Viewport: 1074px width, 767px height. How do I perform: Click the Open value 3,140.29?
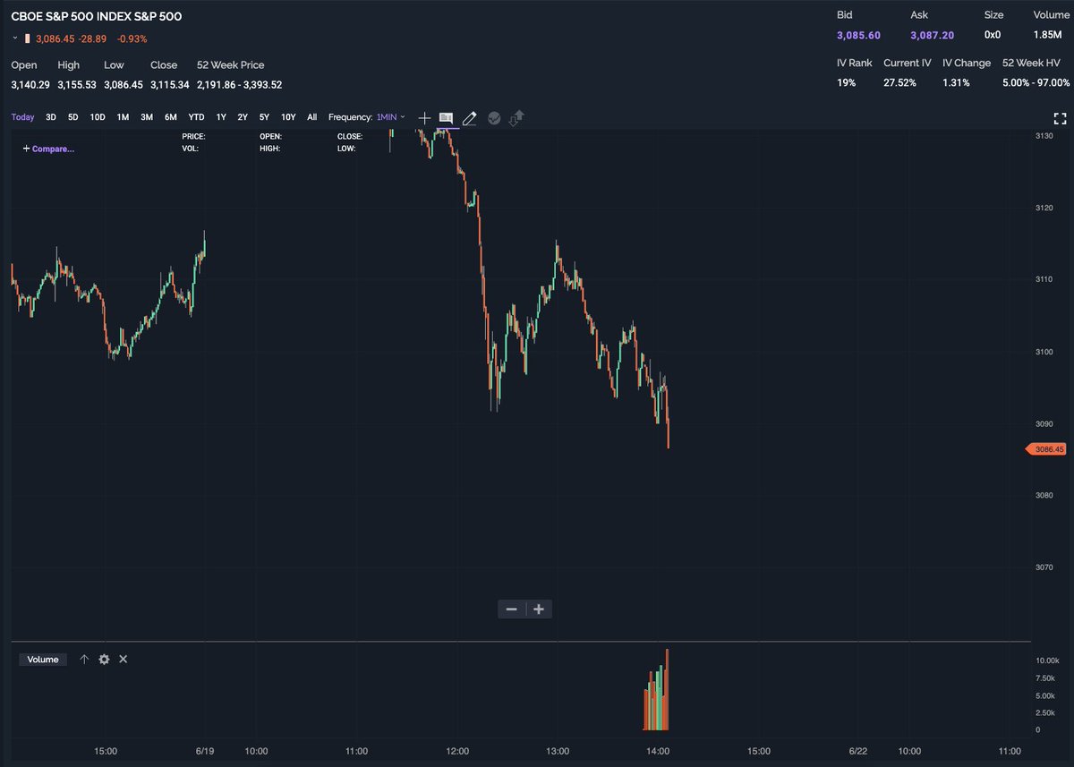(30, 84)
